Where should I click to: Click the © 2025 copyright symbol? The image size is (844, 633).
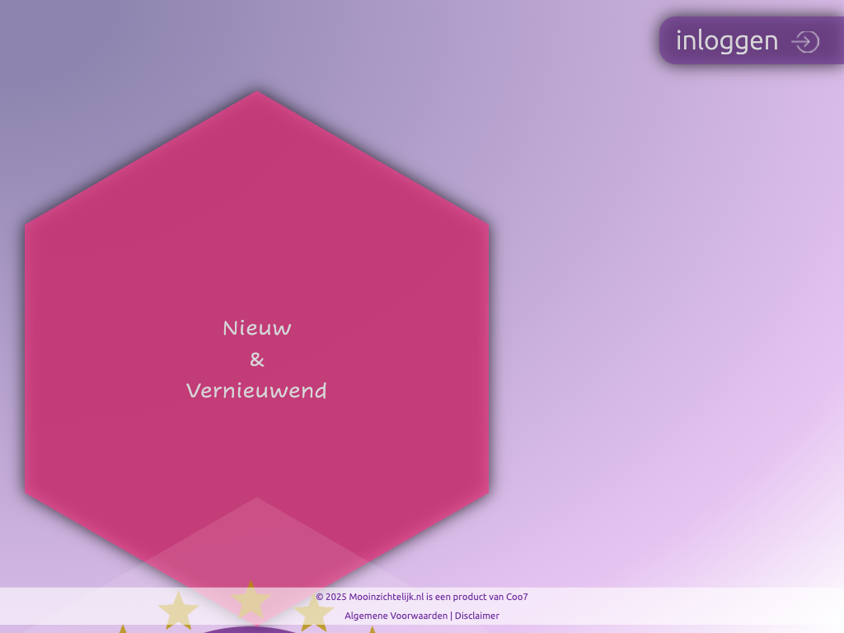point(320,597)
